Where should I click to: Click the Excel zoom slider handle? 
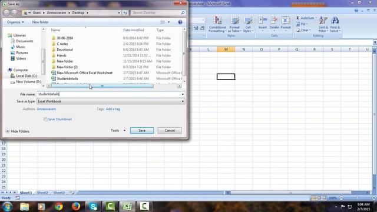coord(358,198)
